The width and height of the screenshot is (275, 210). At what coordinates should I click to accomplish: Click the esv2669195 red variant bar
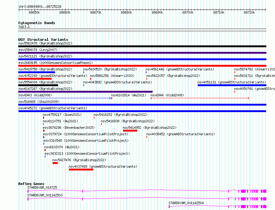[x=142, y=66]
